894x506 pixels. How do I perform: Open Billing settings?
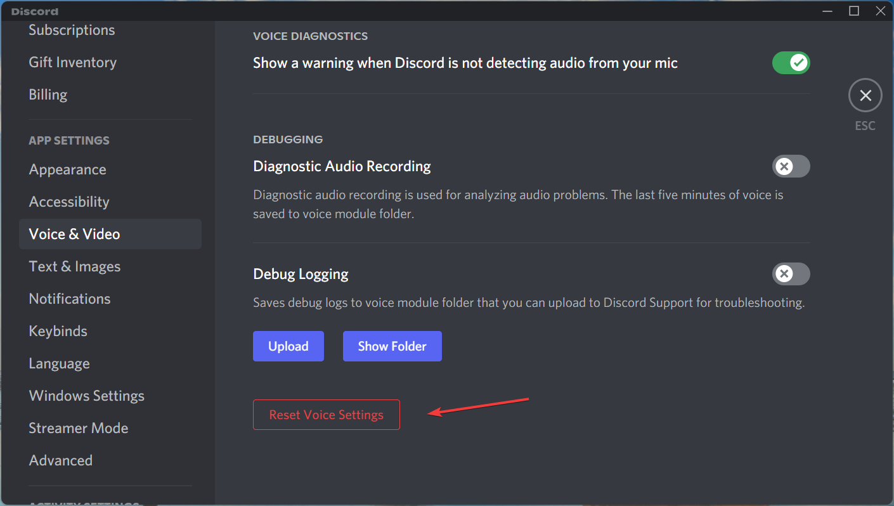click(x=48, y=94)
